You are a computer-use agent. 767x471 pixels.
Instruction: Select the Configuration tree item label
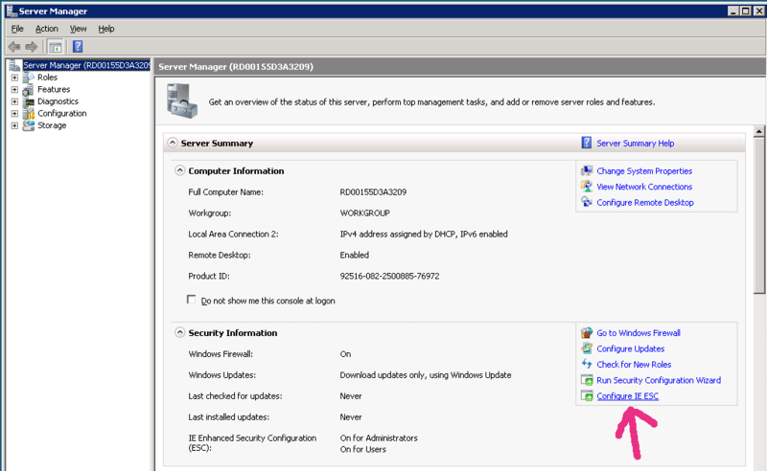coord(61,113)
